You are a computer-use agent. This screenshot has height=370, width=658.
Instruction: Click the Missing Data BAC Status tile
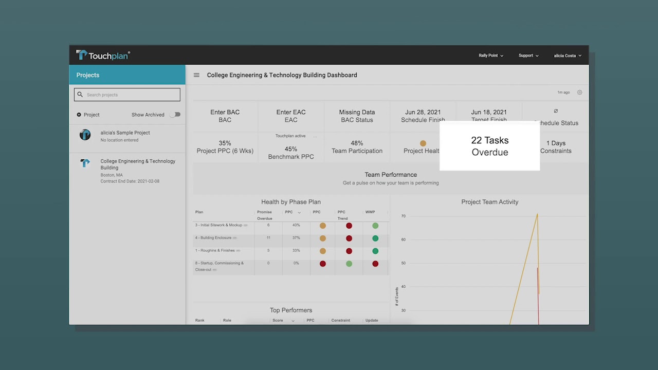tap(357, 116)
